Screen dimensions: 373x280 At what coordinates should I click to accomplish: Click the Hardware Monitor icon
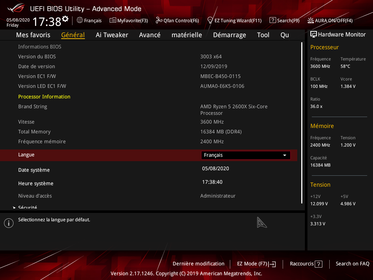coord(314,35)
